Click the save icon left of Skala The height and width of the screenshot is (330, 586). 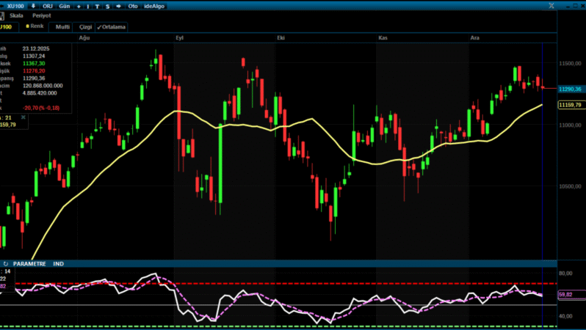(3, 15)
